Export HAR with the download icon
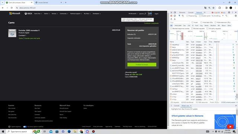Screen dimensions: 238x134 [175, 19]
